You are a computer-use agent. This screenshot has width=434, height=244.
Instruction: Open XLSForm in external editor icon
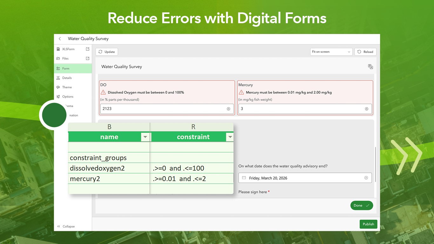pos(88,49)
